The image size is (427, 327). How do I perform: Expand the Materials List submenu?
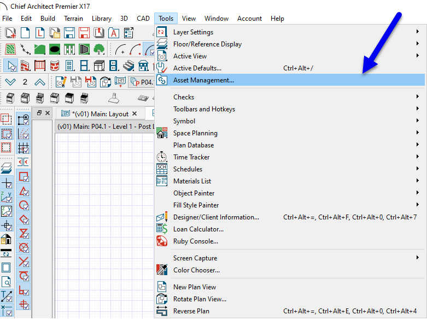(x=290, y=181)
